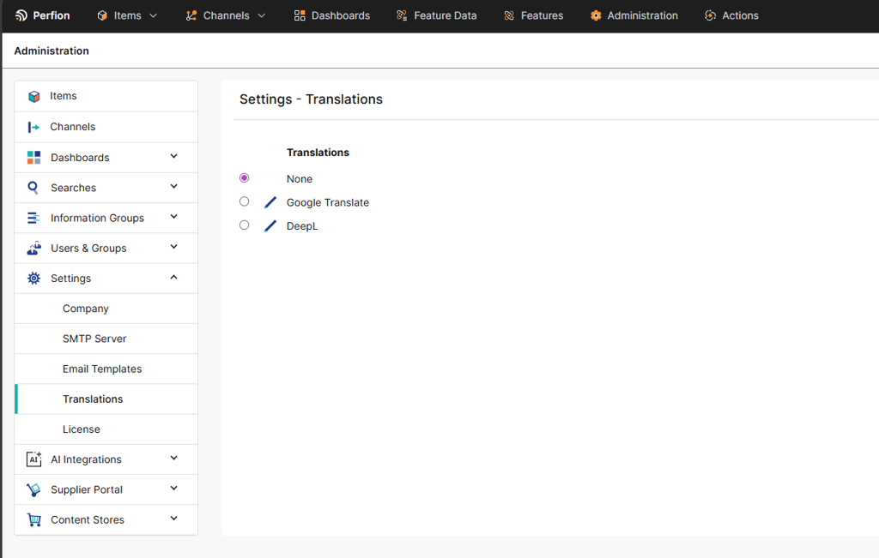Viewport: 879px width, 558px height.
Task: Collapse the Settings section chevron
Action: click(x=173, y=277)
